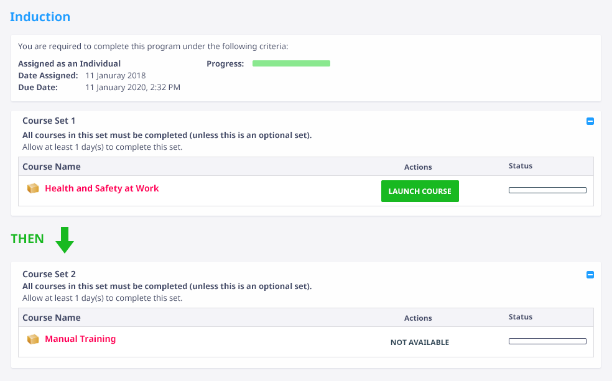Click the Manual Training course box icon
The width and height of the screenshot is (612, 381).
point(33,339)
